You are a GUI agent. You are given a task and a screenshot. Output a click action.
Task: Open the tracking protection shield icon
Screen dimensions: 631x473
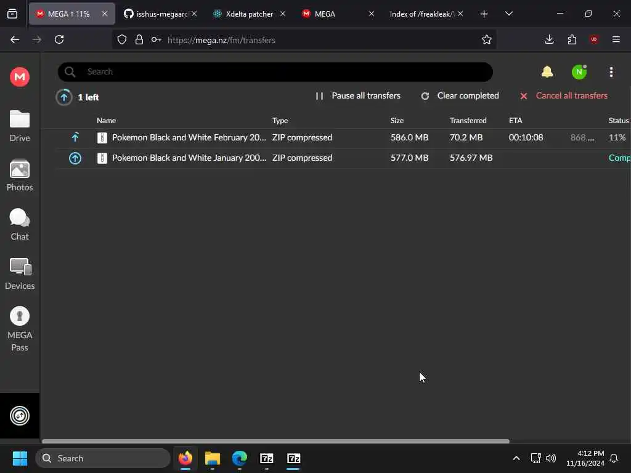click(122, 39)
